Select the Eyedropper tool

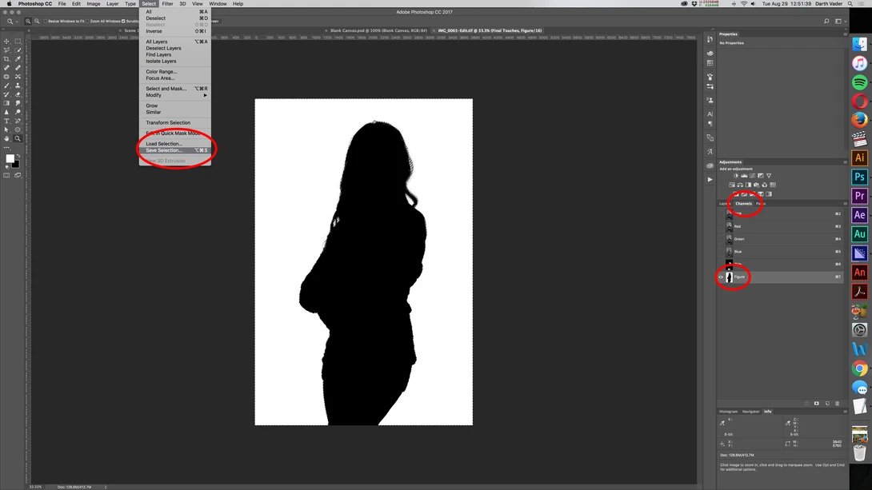click(x=18, y=59)
